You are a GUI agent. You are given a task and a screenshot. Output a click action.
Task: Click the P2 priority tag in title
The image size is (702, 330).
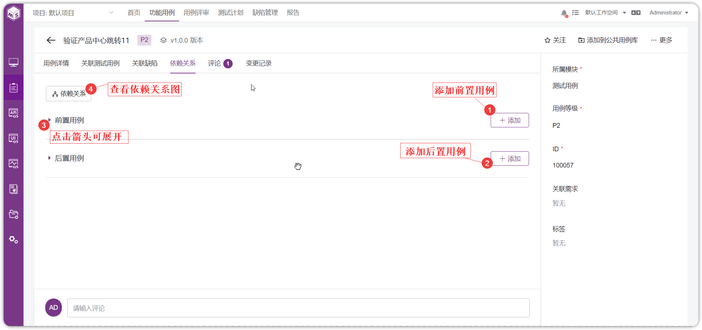tap(144, 40)
